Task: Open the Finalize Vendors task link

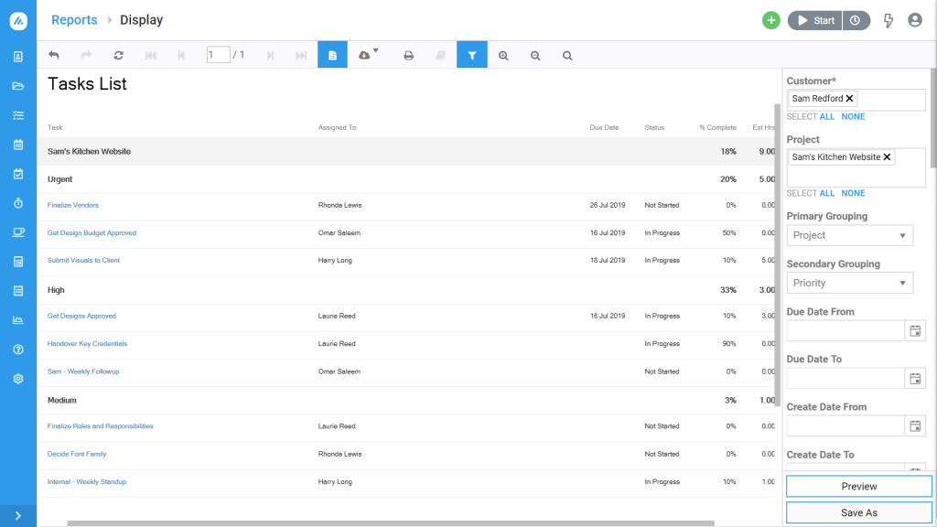Action: tap(73, 206)
